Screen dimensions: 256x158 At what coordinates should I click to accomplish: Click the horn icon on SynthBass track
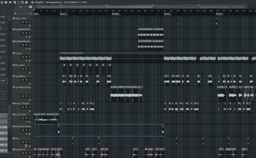[26, 80]
